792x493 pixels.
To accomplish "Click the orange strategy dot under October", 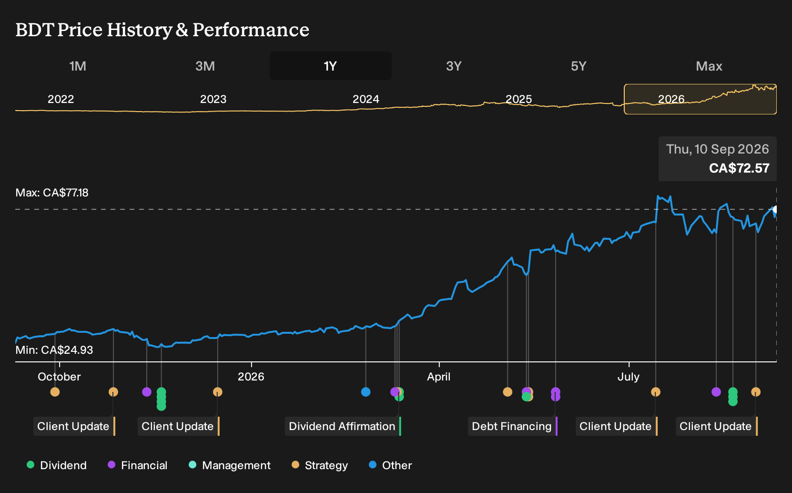I will click(55, 392).
